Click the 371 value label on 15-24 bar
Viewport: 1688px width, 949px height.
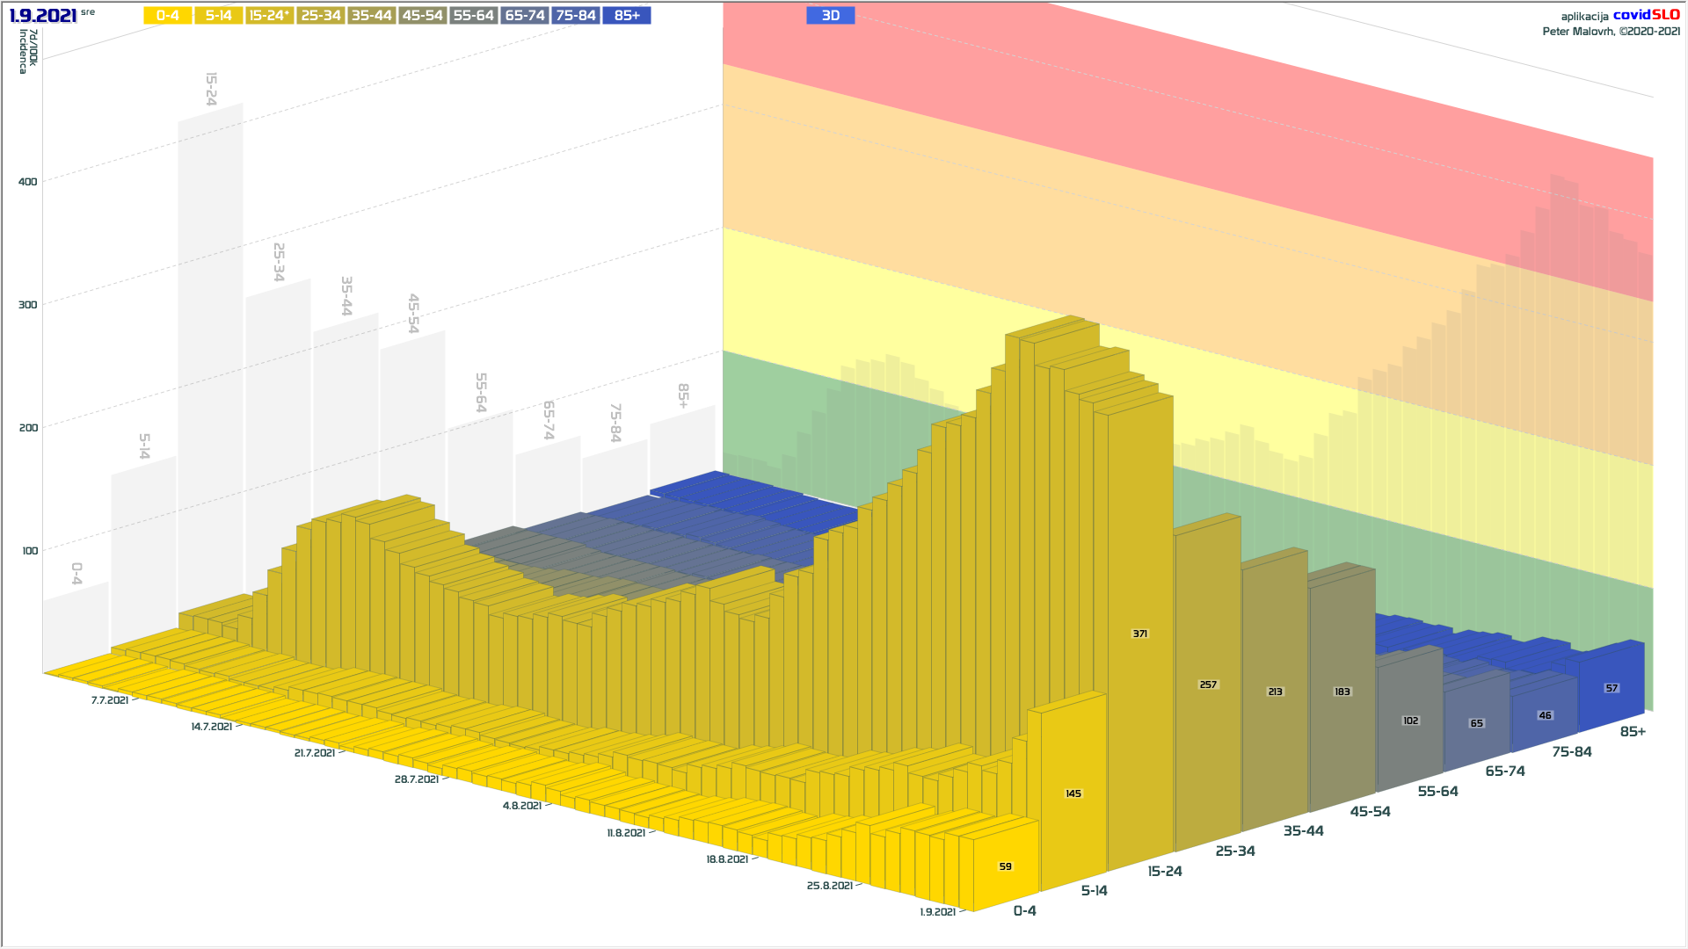[1139, 634]
